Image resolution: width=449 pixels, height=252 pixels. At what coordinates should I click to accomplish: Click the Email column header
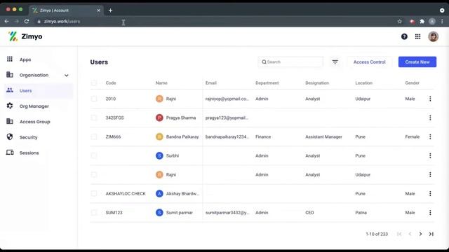(210, 83)
